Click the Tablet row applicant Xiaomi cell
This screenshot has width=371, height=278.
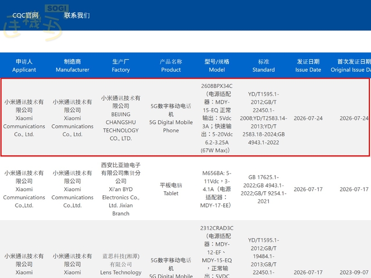(24, 189)
